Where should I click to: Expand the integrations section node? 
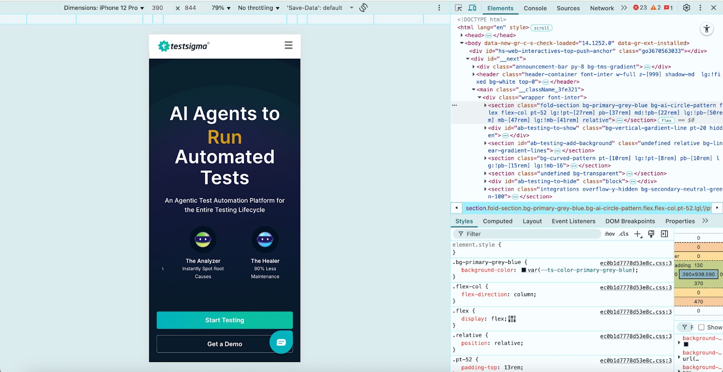[x=485, y=189]
